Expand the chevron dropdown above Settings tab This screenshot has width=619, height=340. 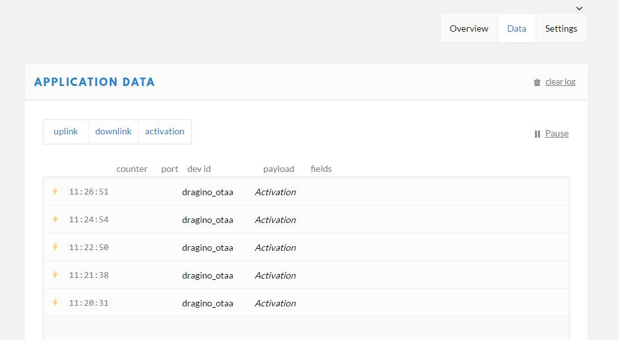pos(579,8)
